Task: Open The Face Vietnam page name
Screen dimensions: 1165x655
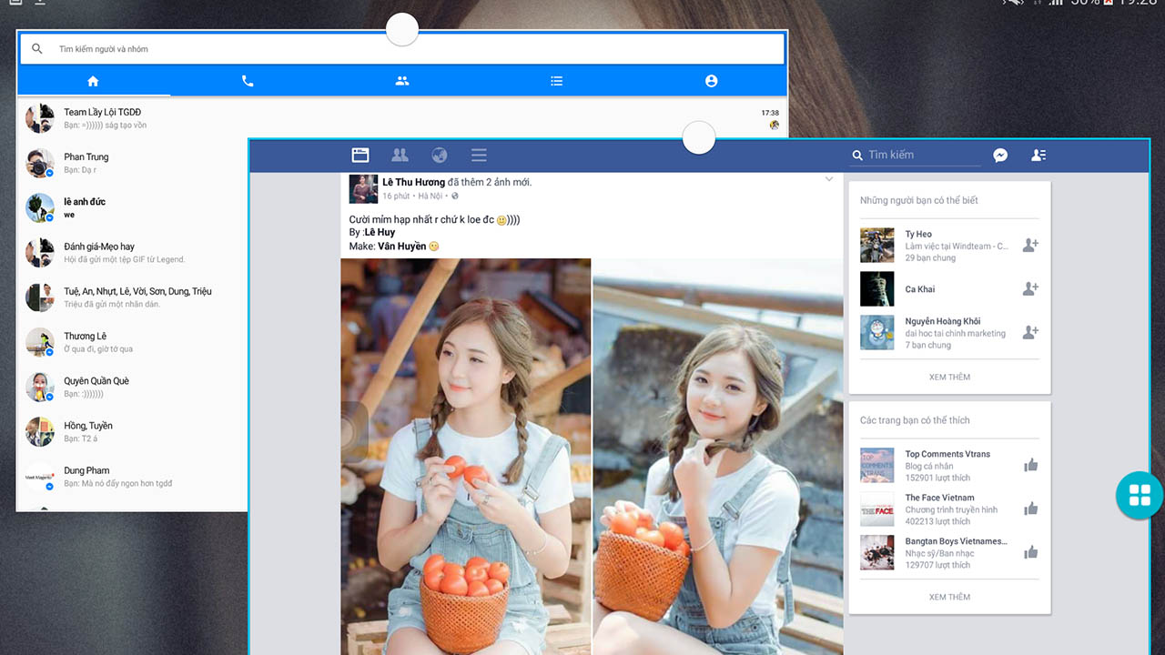Action: point(939,498)
